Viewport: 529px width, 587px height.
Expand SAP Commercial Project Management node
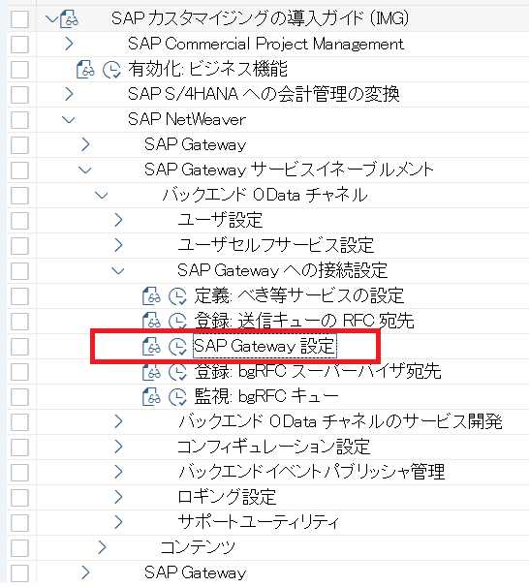click(69, 44)
